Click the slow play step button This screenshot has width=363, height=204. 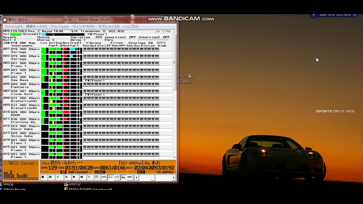[67, 177]
